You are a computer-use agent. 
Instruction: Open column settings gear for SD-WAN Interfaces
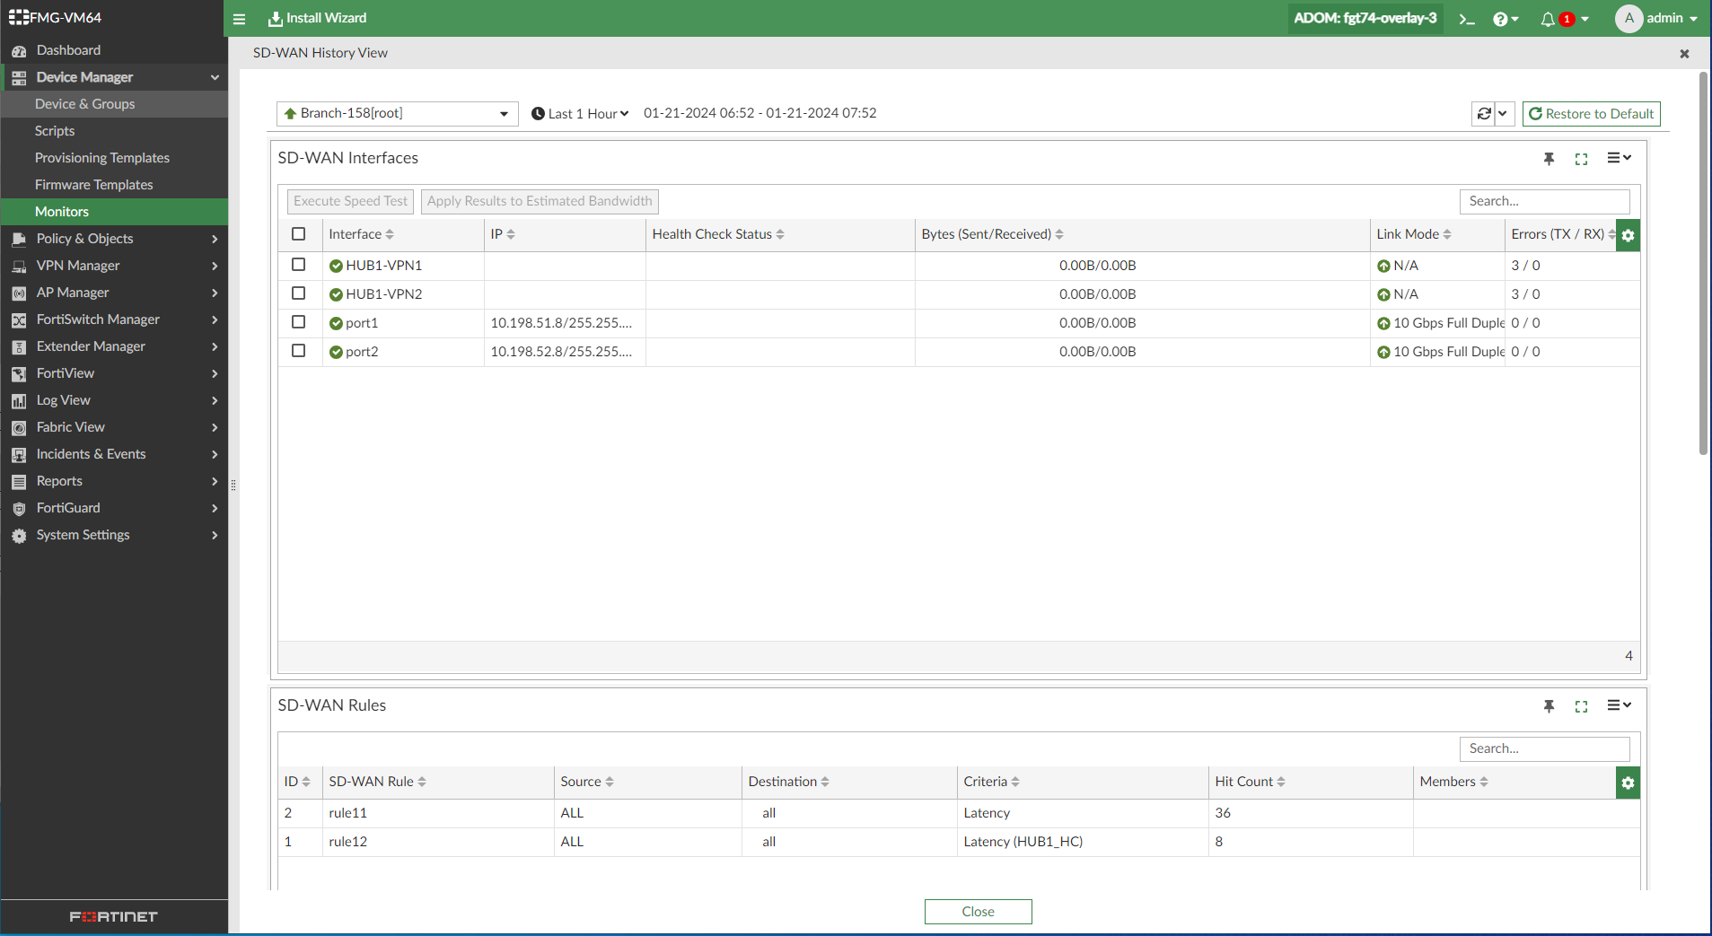pos(1628,235)
